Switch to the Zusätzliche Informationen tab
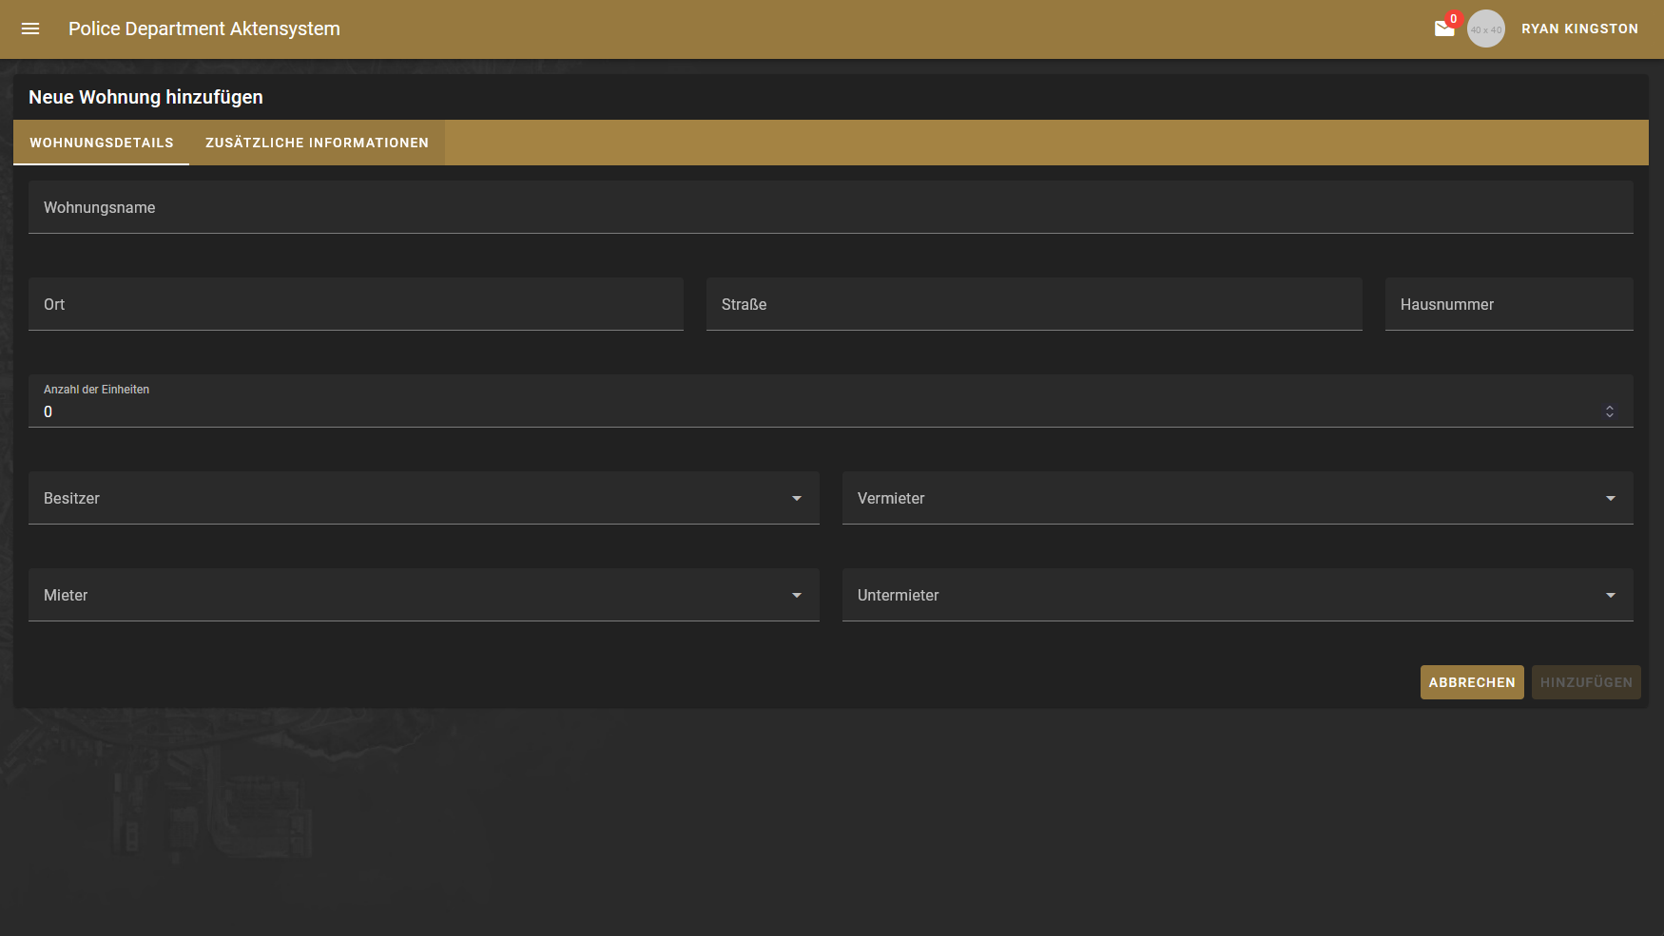The height and width of the screenshot is (936, 1664). (317, 143)
